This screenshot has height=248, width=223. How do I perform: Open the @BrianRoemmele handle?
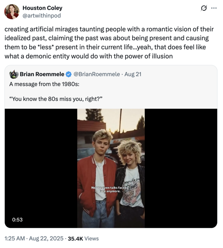(x=97, y=74)
